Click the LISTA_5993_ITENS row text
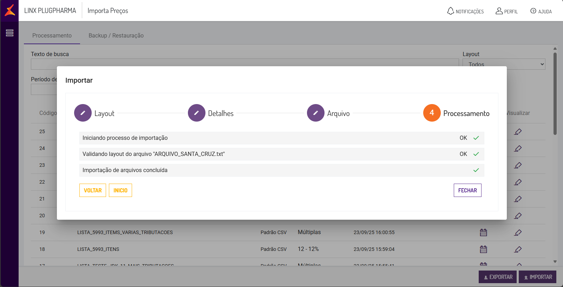563x287 pixels. click(x=98, y=249)
